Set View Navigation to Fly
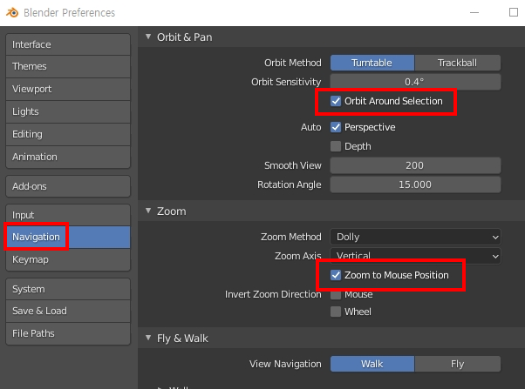The height and width of the screenshot is (389, 525). pos(458,364)
